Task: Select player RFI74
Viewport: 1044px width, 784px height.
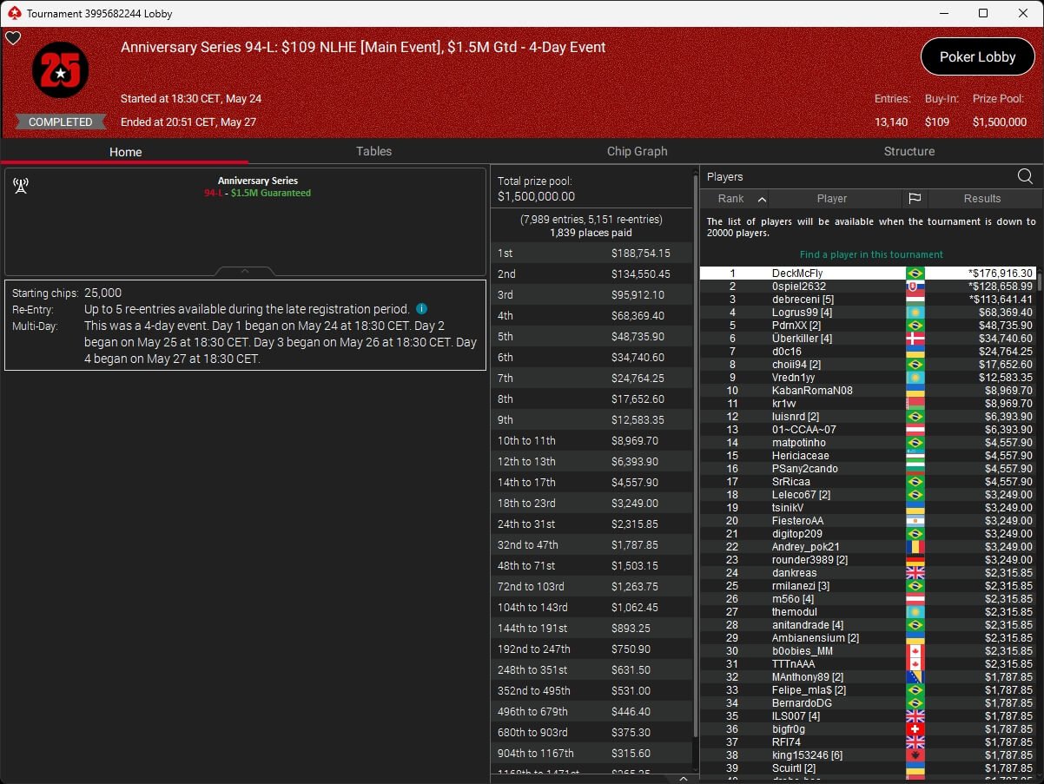Action: coord(868,742)
